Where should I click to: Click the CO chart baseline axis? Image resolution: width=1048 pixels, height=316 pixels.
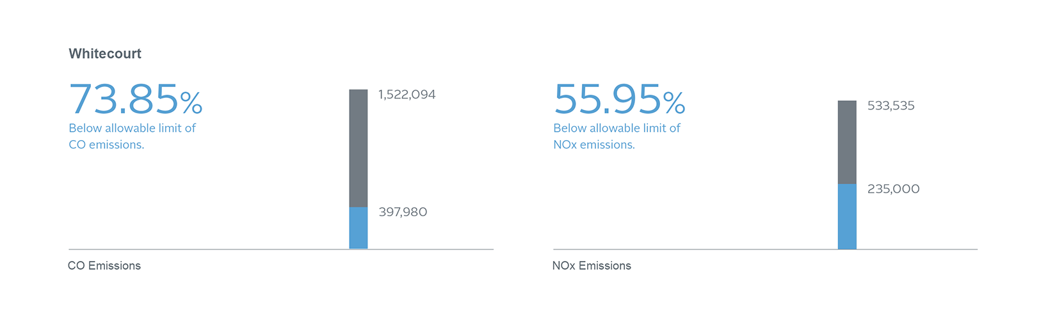[x=281, y=249]
